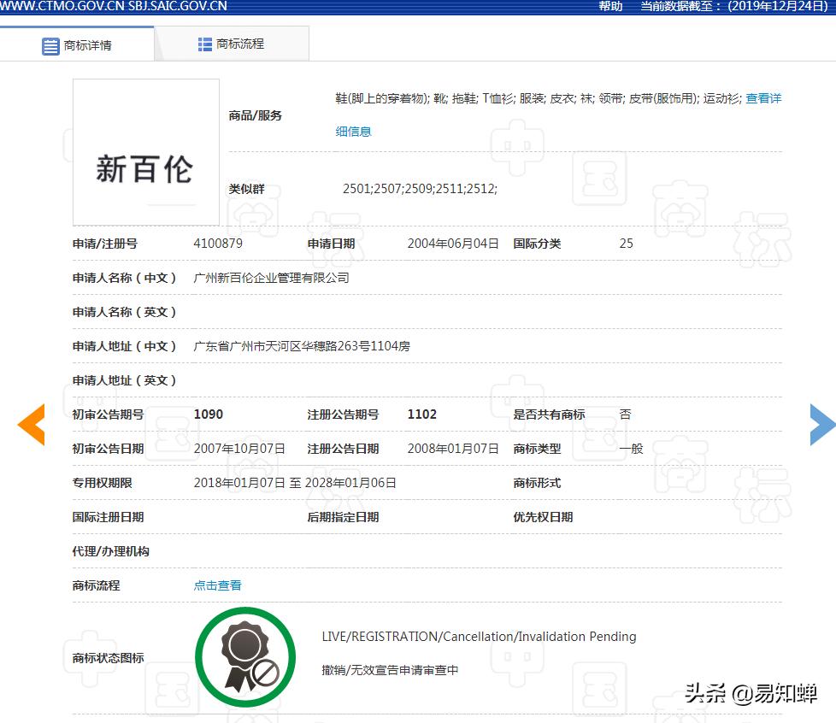This screenshot has width=836, height=723.
Task: Click the orange left arrow for previous record
Action: point(31,425)
